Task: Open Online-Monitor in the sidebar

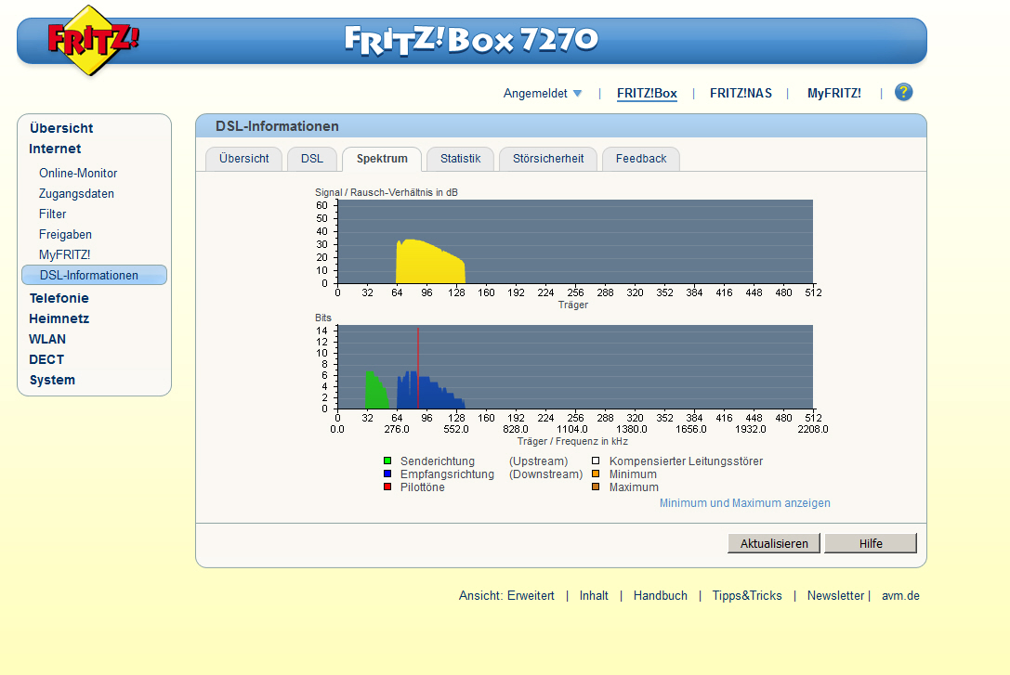Action: pyautogui.click(x=78, y=173)
